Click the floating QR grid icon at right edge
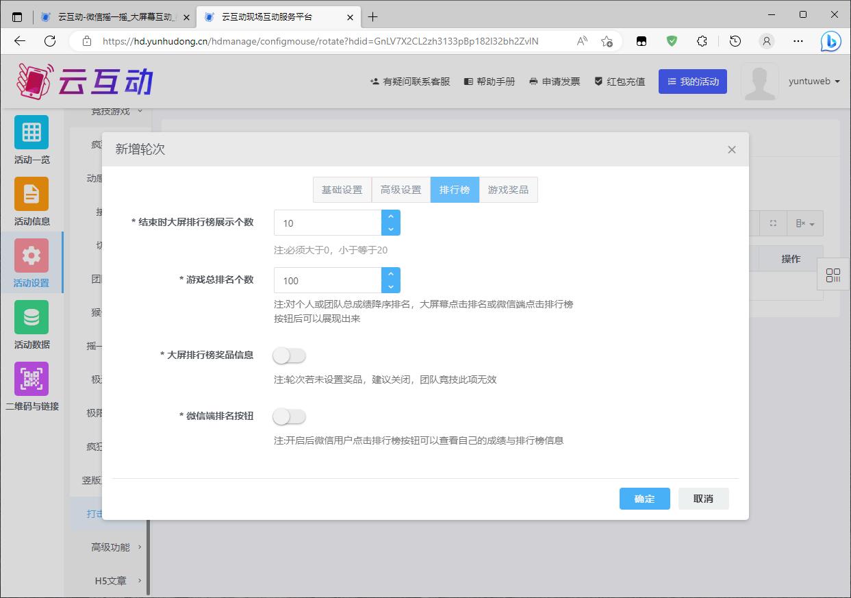The height and width of the screenshot is (598, 851). [x=833, y=275]
